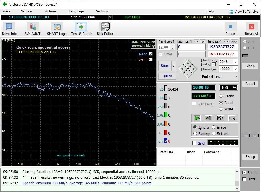The image size is (261, 192).
Task: Select the Read mode radio button
Action: click(221, 103)
